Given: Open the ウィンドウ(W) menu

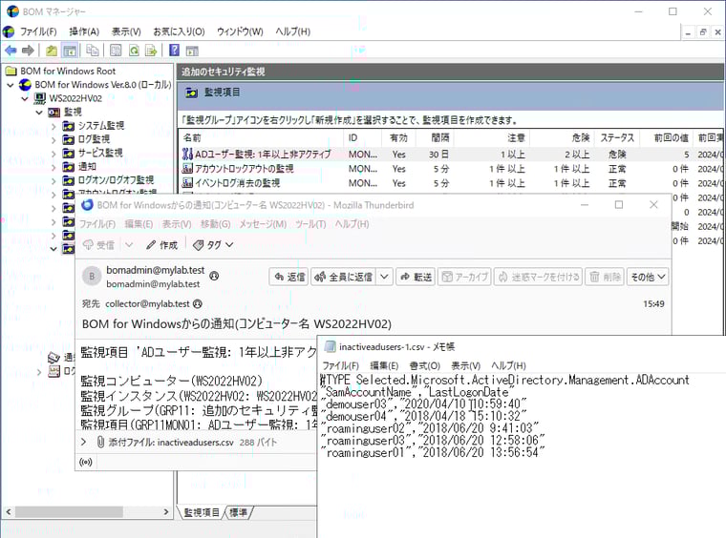Looking at the screenshot, I should 240,31.
